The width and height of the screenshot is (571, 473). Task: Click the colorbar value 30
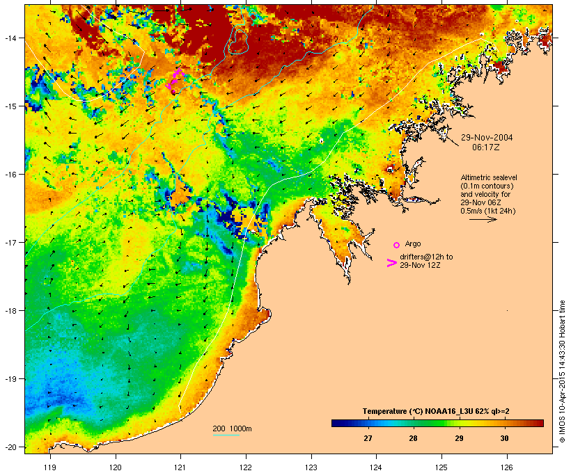click(504, 438)
